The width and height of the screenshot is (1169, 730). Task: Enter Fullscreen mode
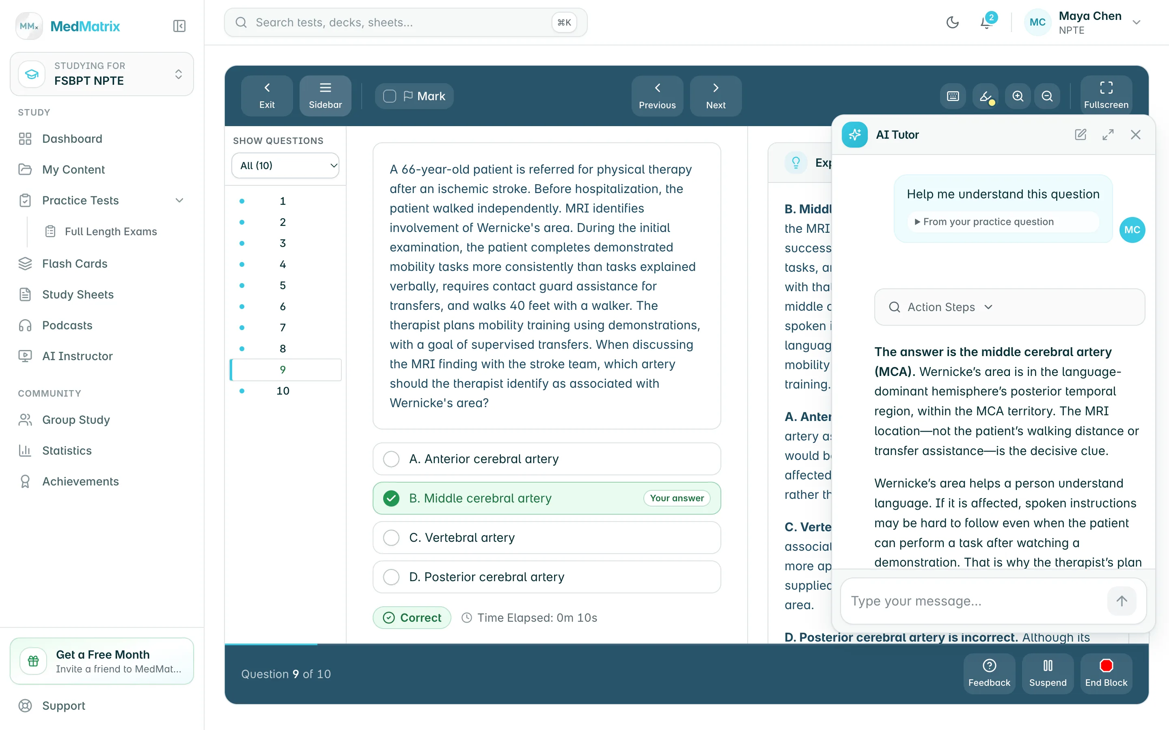1106,95
